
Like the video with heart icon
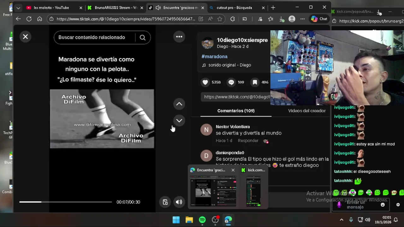(205, 82)
